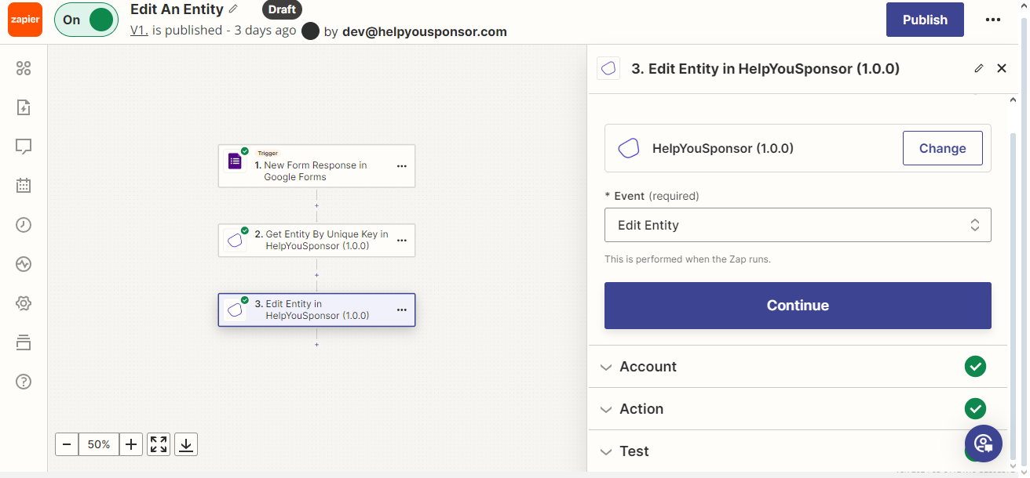Screen dimensions: 1030x478
Task: Open the versions stack sidebar icon
Action: click(x=24, y=342)
